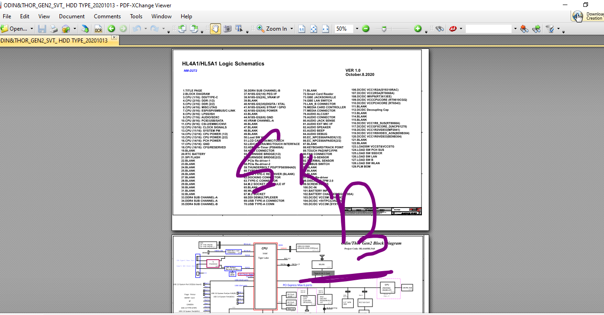The width and height of the screenshot is (604, 315).
Task: Open the Comments menu
Action: pos(108,16)
